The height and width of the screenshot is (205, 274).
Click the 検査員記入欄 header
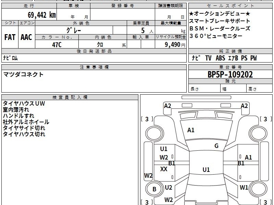point(70,97)
